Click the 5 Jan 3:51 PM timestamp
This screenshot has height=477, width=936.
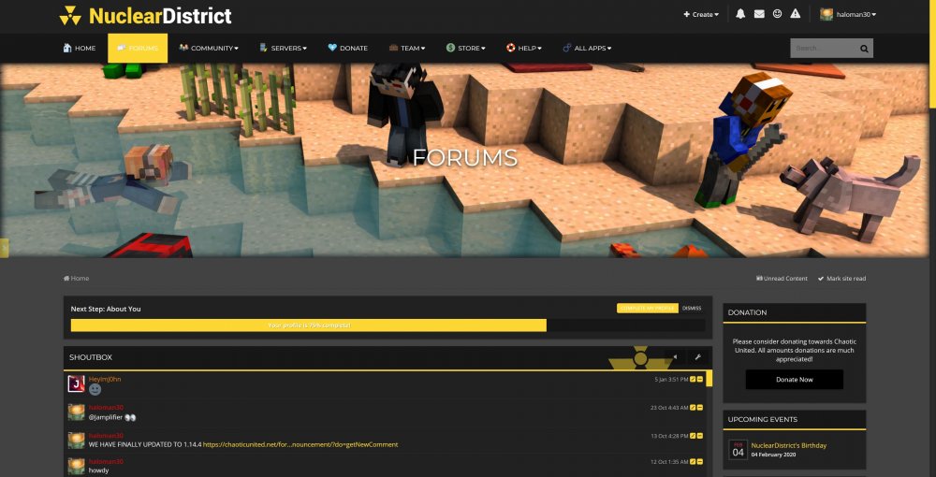[671, 379]
